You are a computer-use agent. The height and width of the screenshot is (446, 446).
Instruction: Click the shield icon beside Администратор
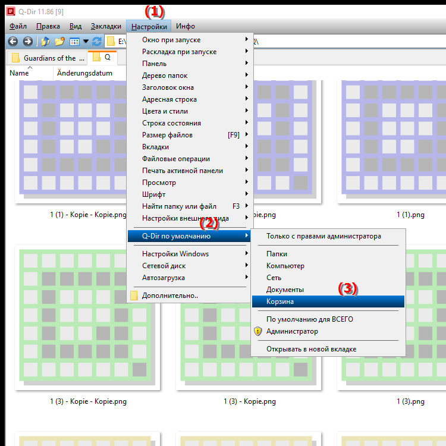[257, 331]
